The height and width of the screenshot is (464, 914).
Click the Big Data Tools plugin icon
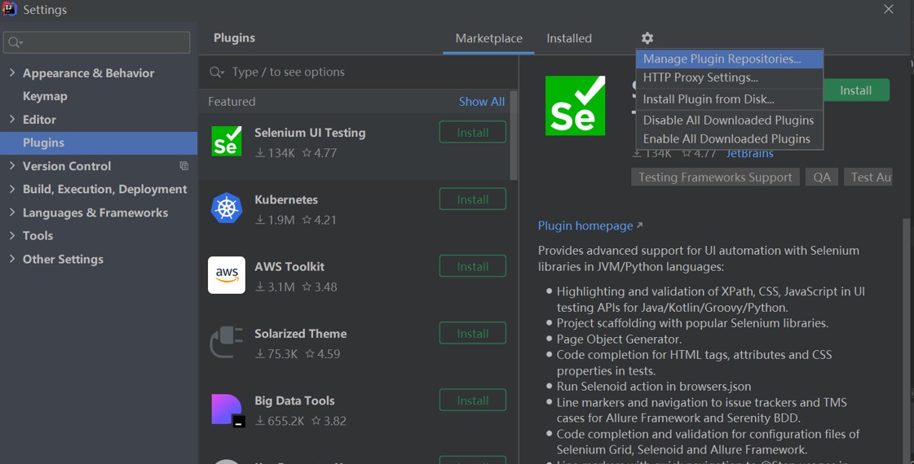(x=228, y=410)
